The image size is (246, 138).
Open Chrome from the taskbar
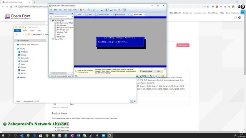point(47,135)
